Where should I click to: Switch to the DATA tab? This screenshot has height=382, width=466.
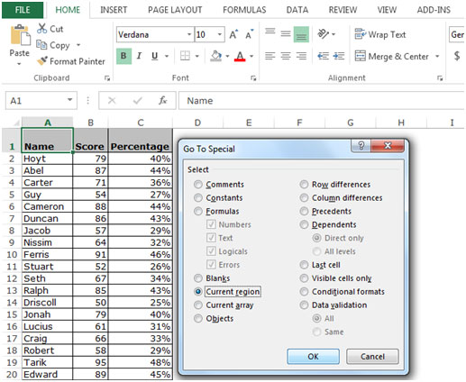click(297, 10)
